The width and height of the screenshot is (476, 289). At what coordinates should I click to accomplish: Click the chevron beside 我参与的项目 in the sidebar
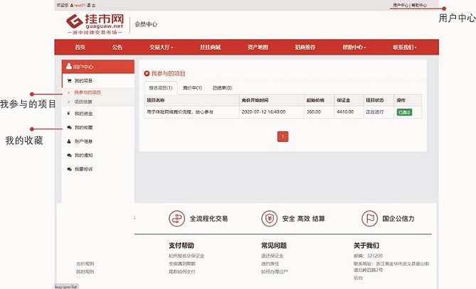69,92
